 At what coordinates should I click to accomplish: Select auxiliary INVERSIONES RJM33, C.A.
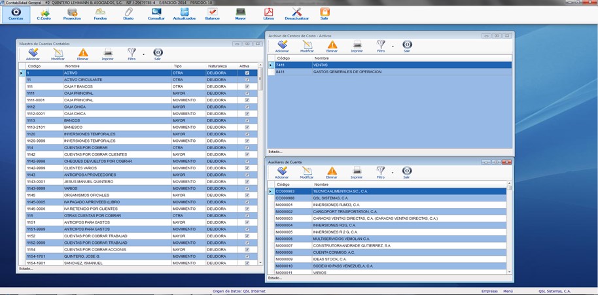click(387, 205)
